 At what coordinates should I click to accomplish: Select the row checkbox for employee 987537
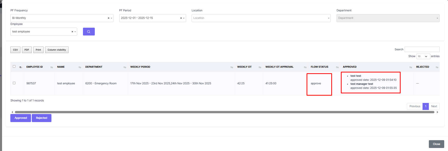click(x=14, y=83)
